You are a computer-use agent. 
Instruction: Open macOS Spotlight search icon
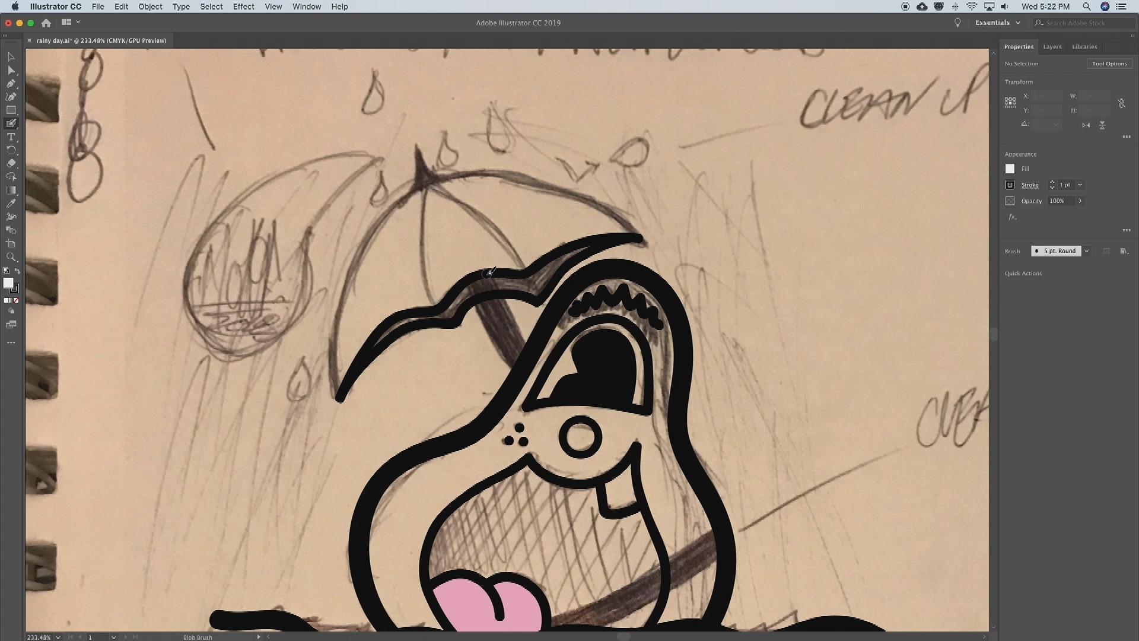click(x=1086, y=7)
